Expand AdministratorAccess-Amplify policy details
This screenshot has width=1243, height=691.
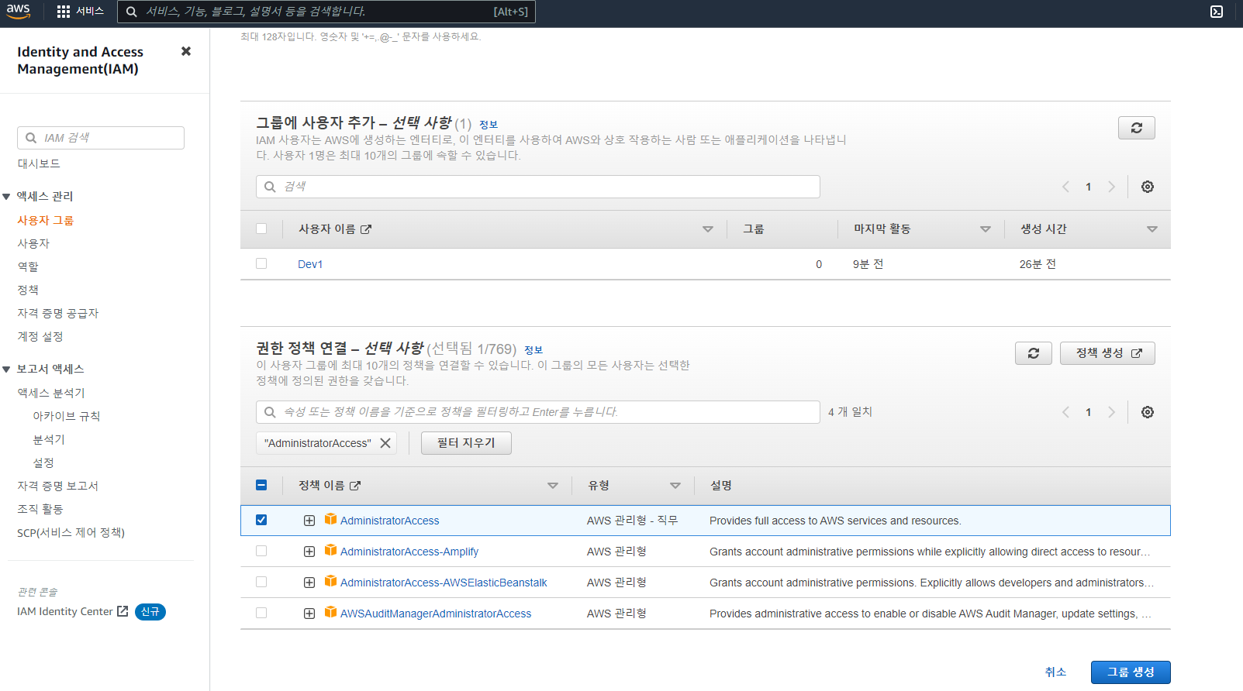[x=309, y=552]
